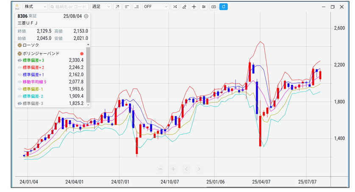Toggle visibility of 移動平均線 5 line
This screenshot has width=355, height=192.
(x=19, y=82)
